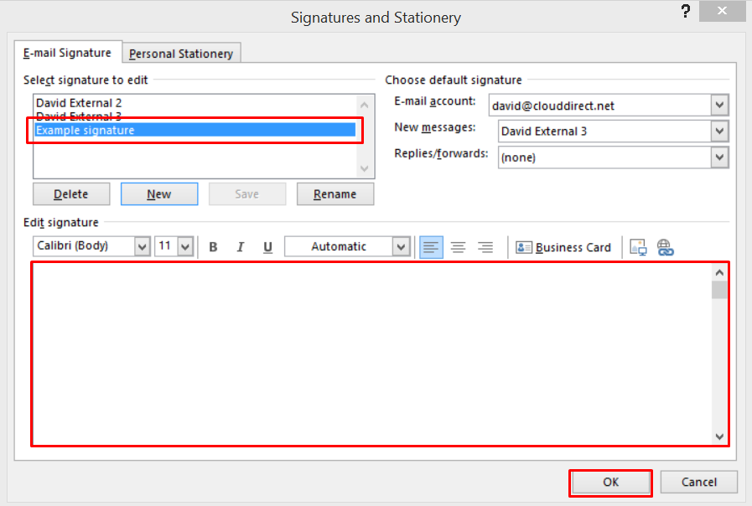
Task: Insert a picture into the signature
Action: click(x=638, y=246)
